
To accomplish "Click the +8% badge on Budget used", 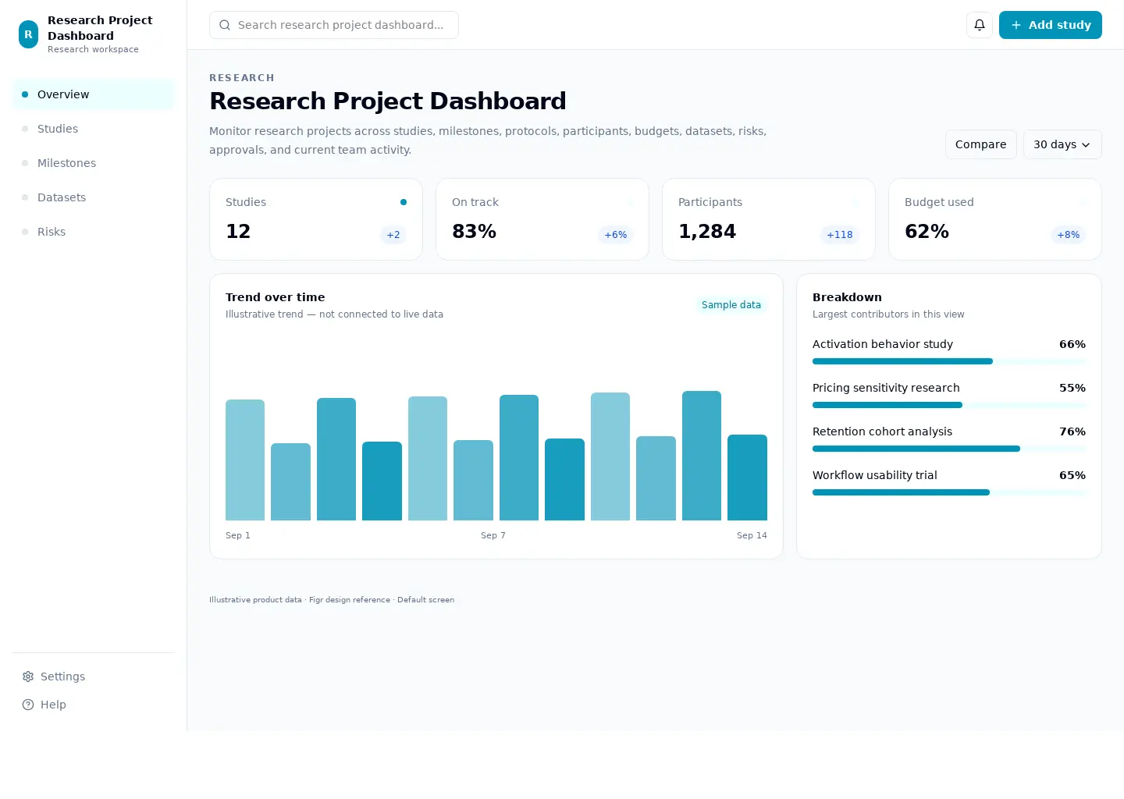I will [x=1069, y=235].
